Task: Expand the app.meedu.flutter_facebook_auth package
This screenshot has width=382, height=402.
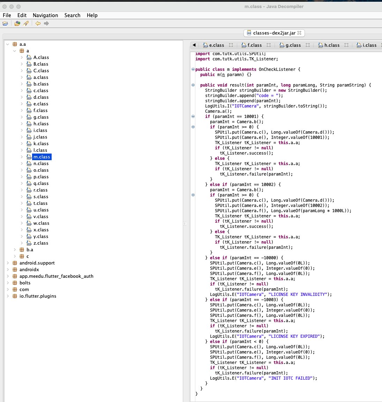Action: pyautogui.click(x=8, y=276)
